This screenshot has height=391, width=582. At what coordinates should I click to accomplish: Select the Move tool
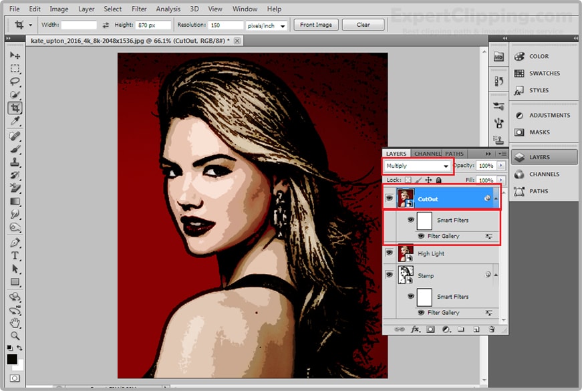pos(15,55)
